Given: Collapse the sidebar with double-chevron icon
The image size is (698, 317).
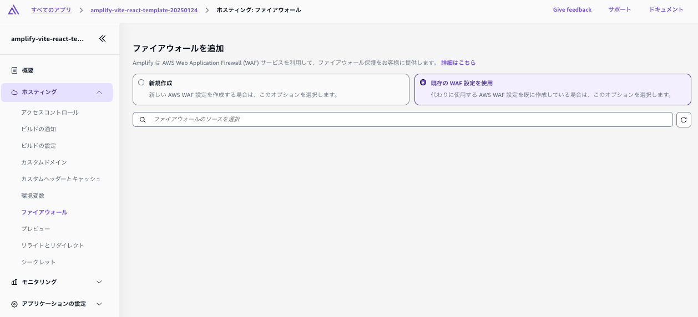Looking at the screenshot, I should coord(102,39).
